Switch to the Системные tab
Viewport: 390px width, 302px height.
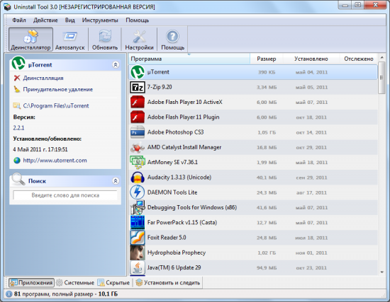(x=75, y=283)
